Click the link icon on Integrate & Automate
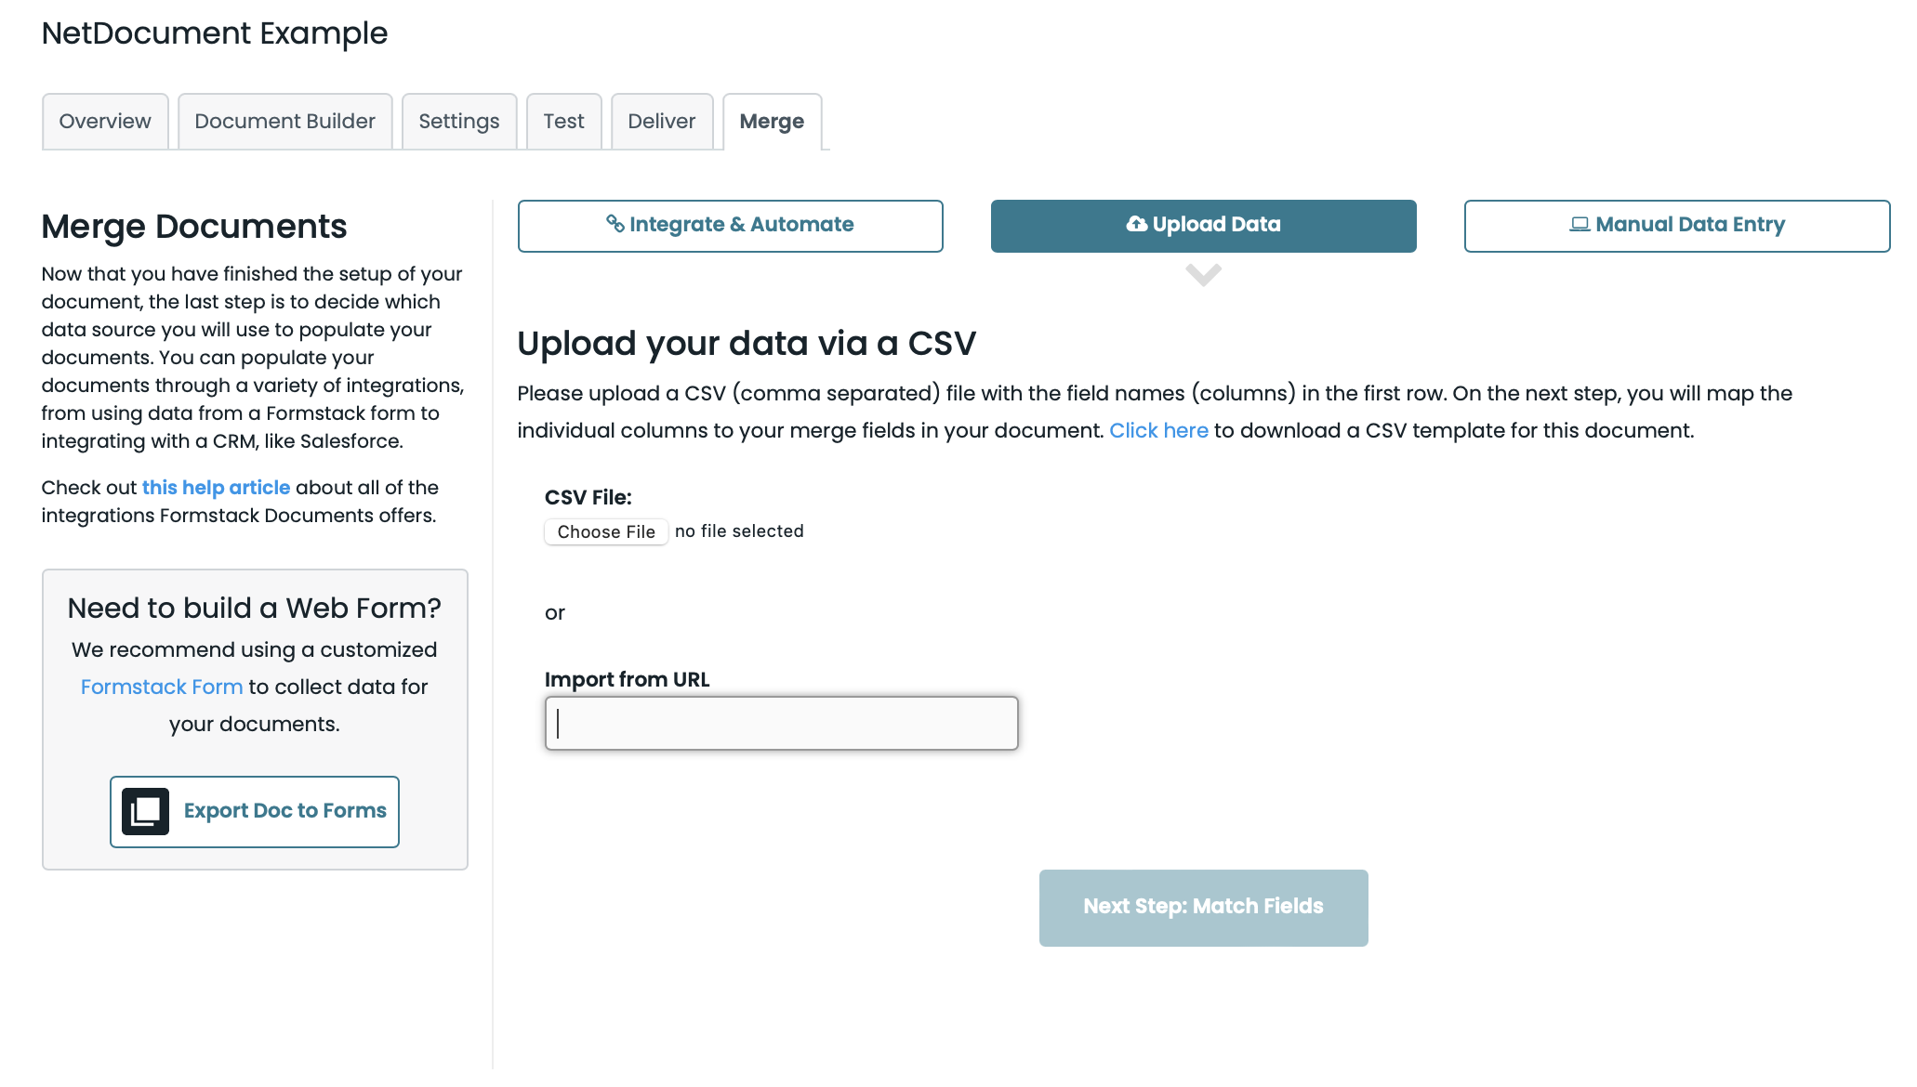The image size is (1917, 1087). point(615,224)
